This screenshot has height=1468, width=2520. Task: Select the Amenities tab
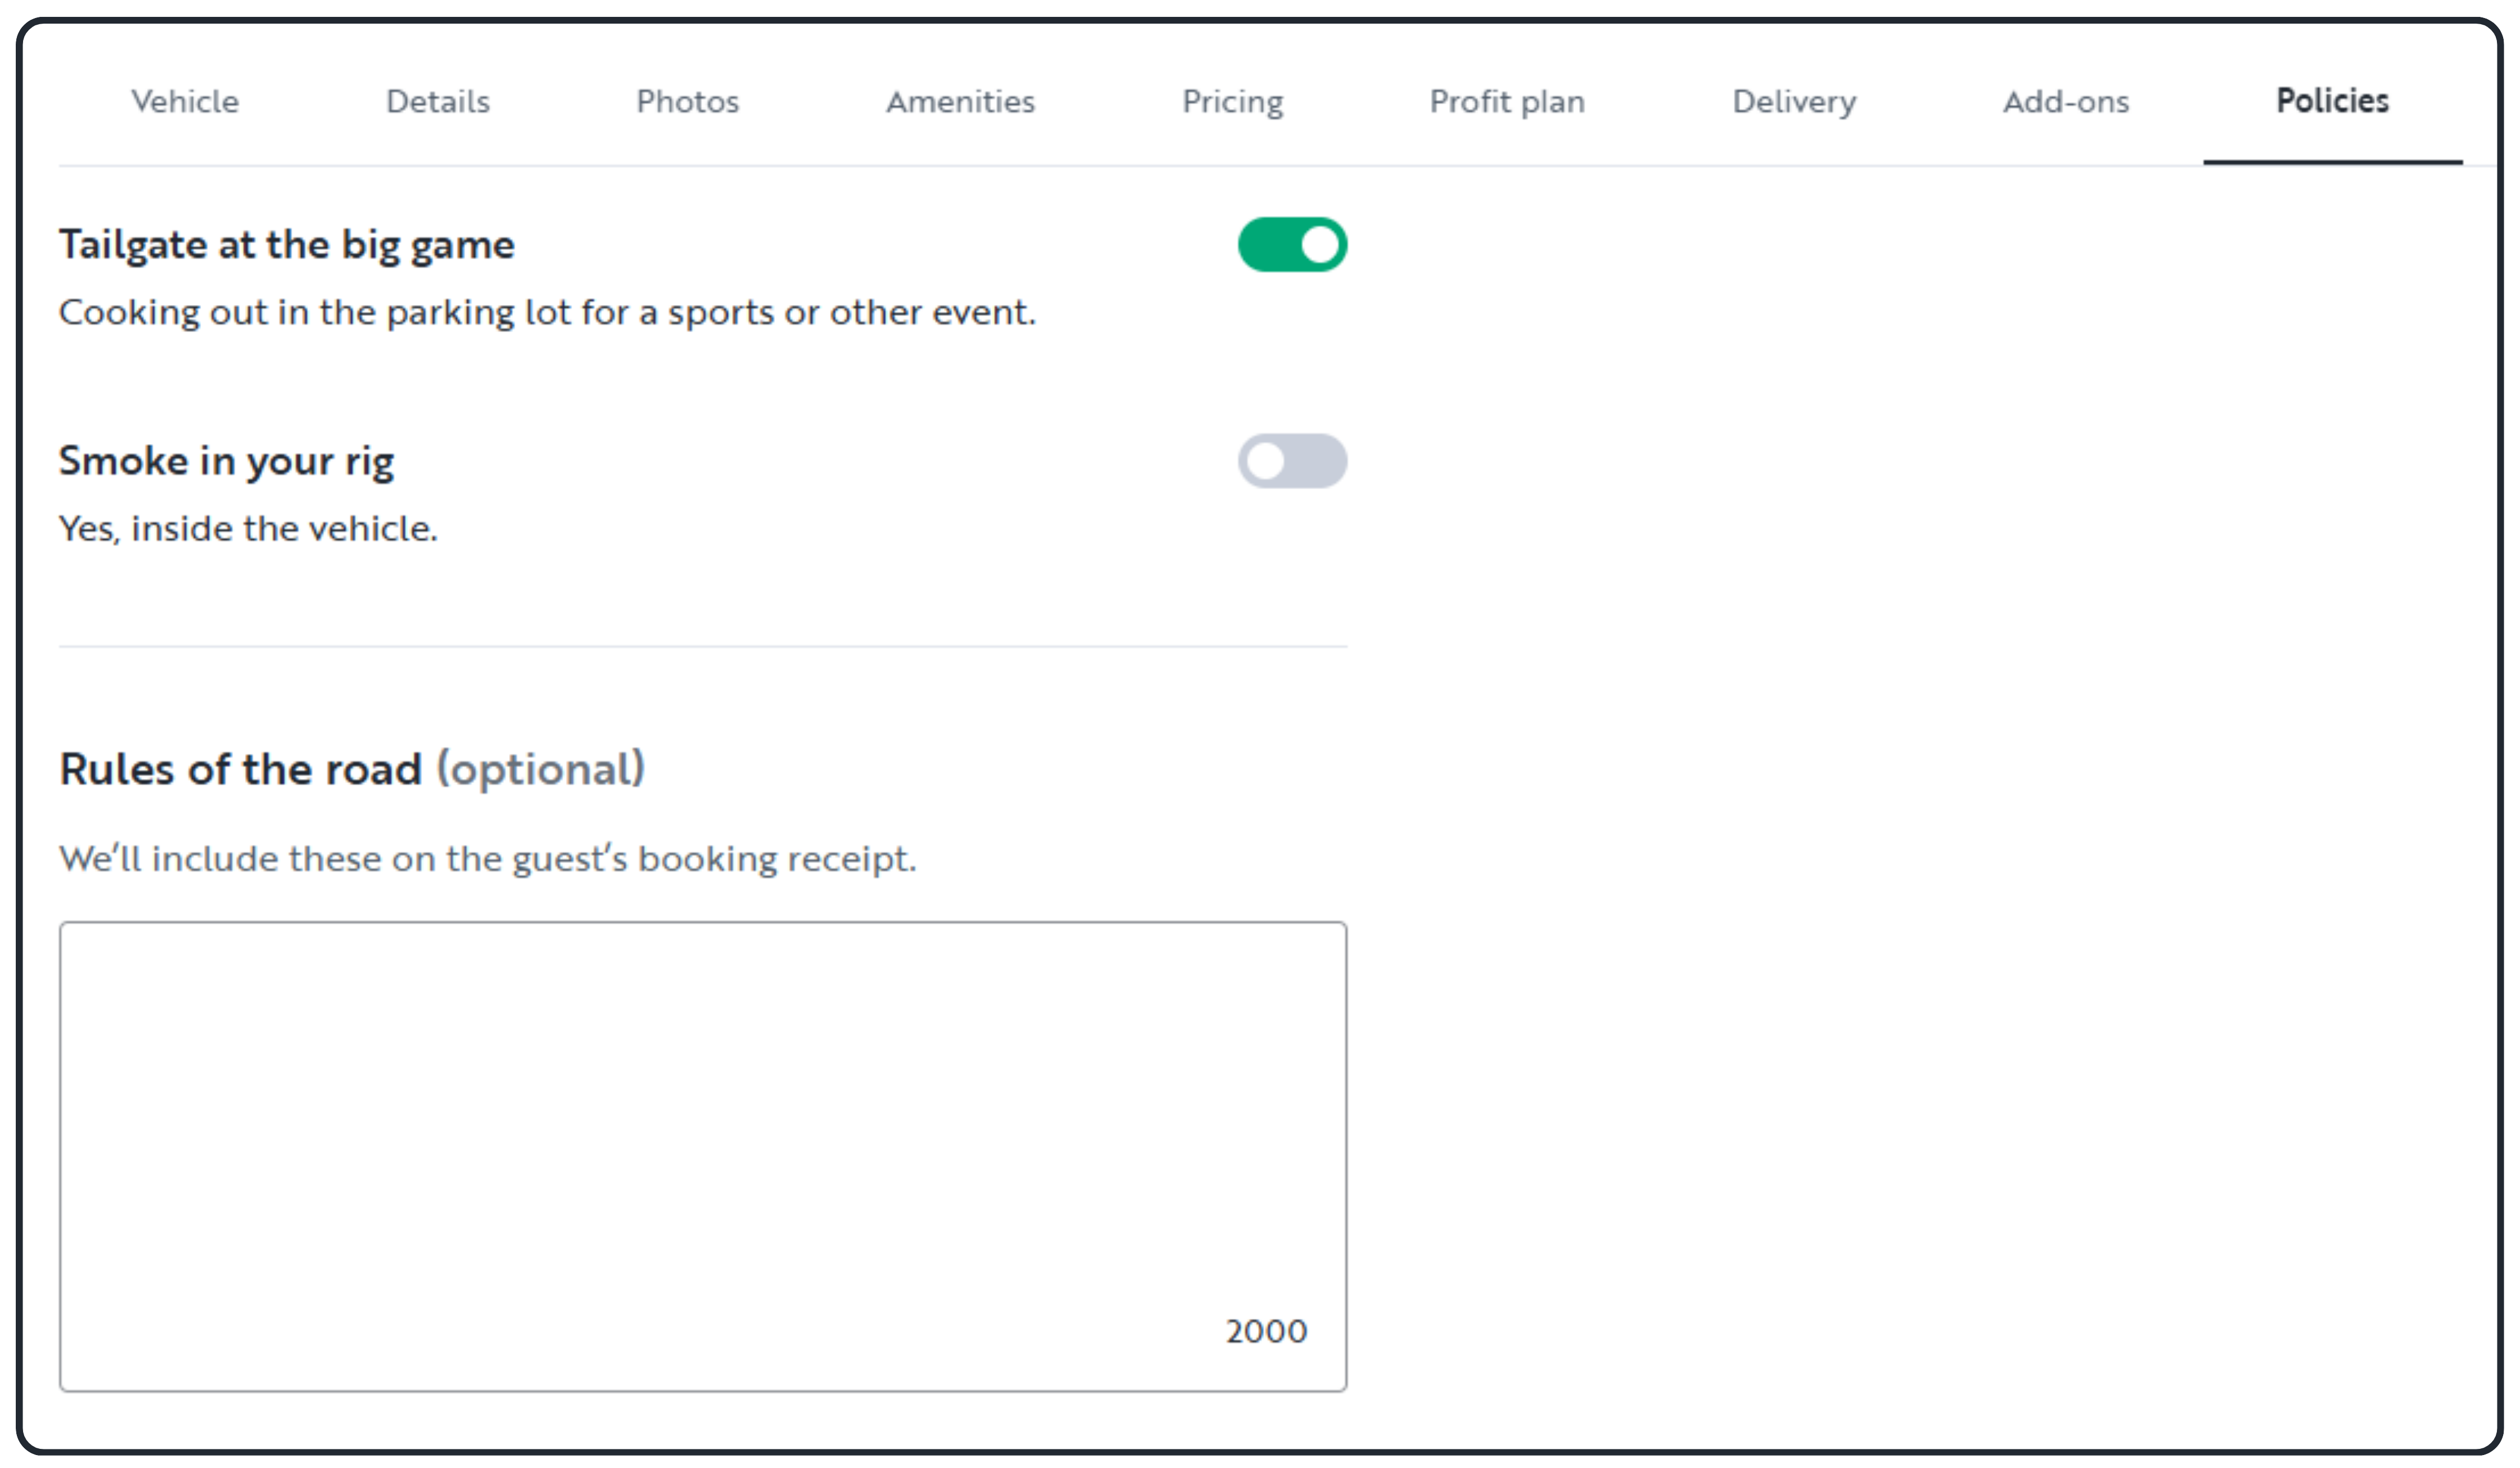pos(960,101)
